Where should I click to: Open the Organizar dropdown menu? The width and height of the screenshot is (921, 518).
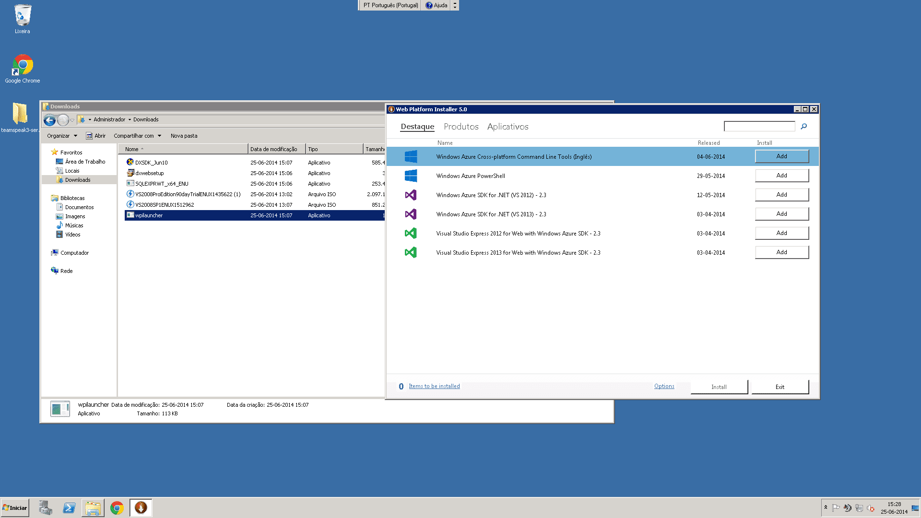[x=62, y=136]
